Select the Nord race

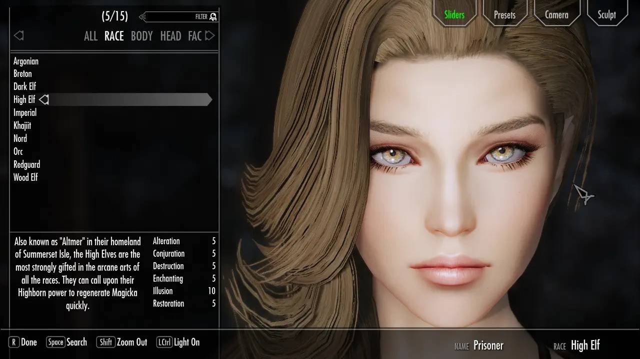coord(20,139)
